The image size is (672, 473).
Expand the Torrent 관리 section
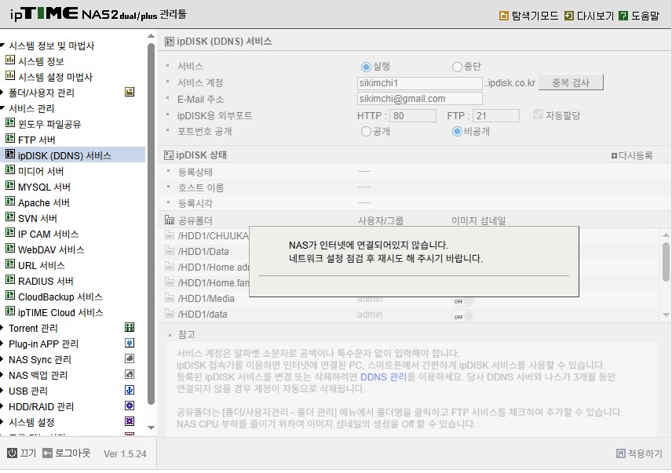(2, 329)
